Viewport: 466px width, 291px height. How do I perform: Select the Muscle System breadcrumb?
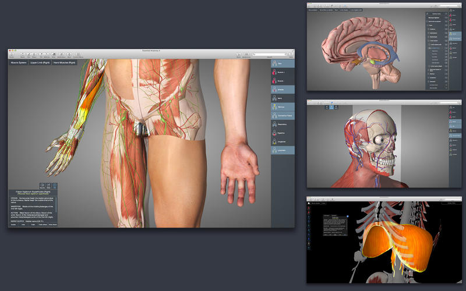click(x=19, y=63)
